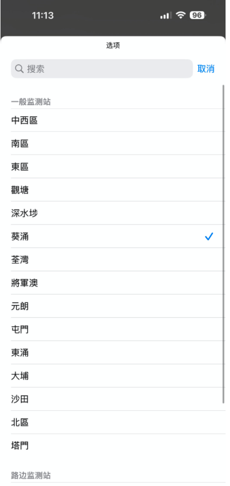Choose the 元朗 list item

point(118,306)
